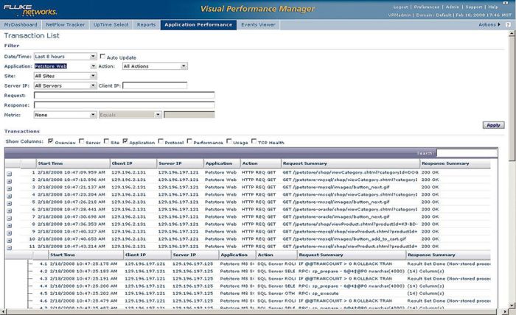516x315 pixels.
Task: Enable the TCP Health columns checkbox
Action: (x=254, y=141)
